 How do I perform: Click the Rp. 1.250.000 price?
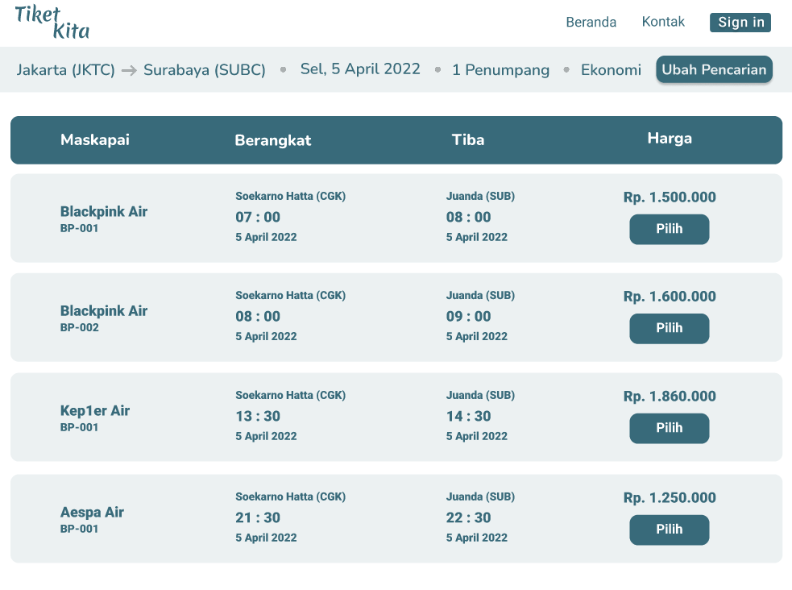(670, 497)
